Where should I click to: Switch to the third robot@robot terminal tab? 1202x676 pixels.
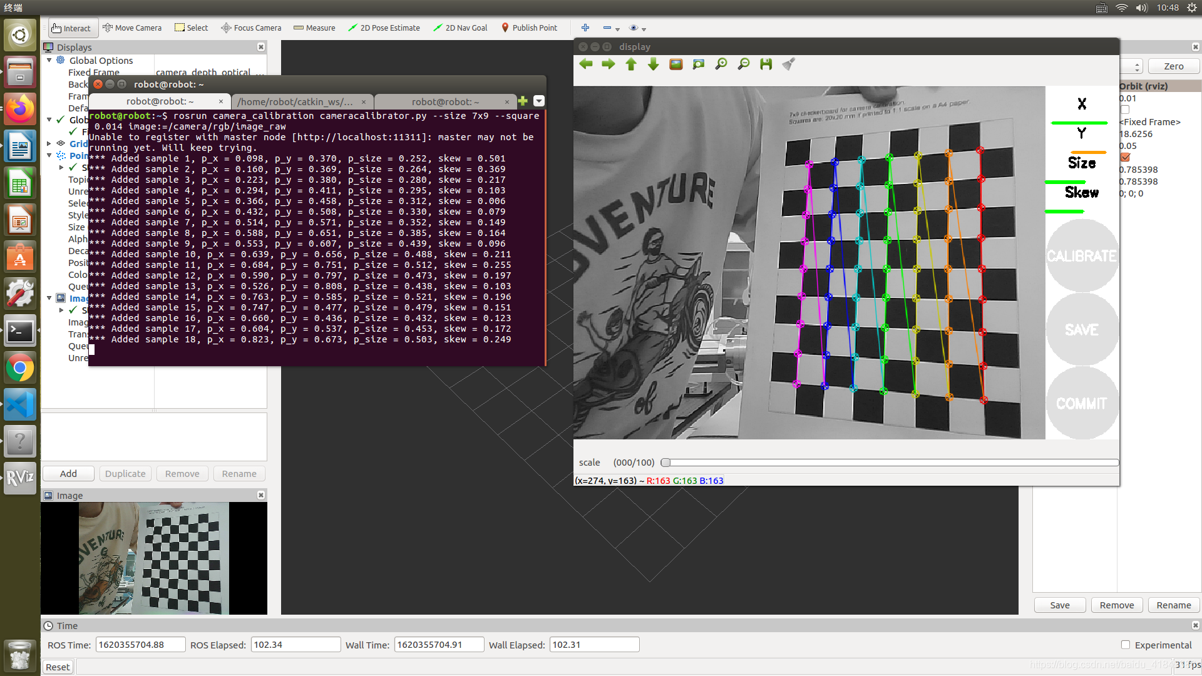(445, 101)
